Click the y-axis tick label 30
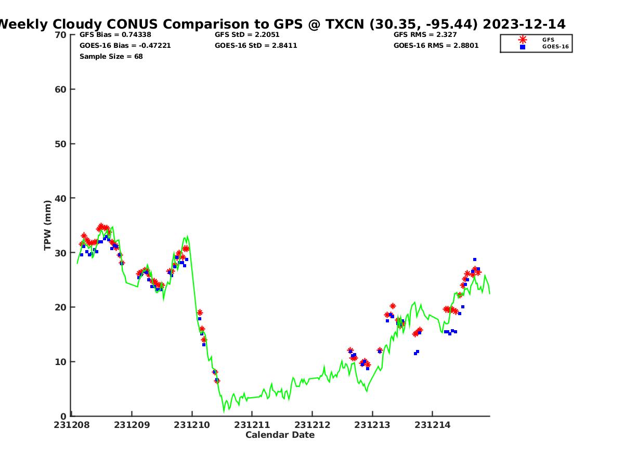 coord(61,253)
